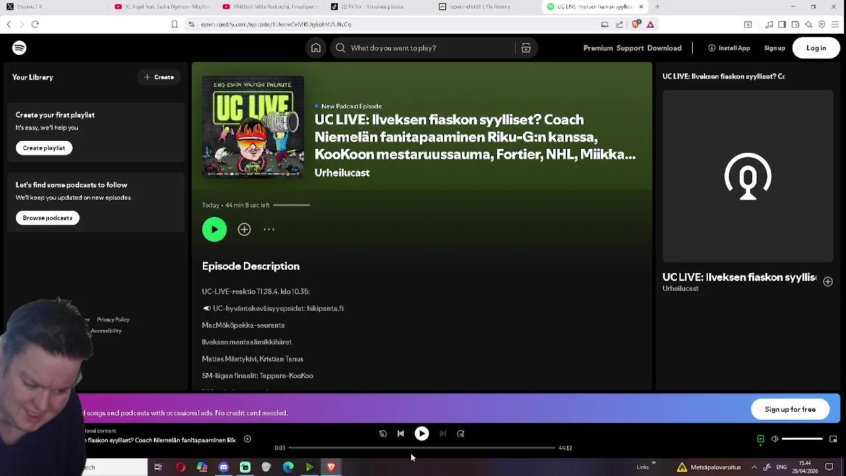The height and width of the screenshot is (476, 846).
Task: Open Brave media music-note icon
Action: tap(769, 24)
